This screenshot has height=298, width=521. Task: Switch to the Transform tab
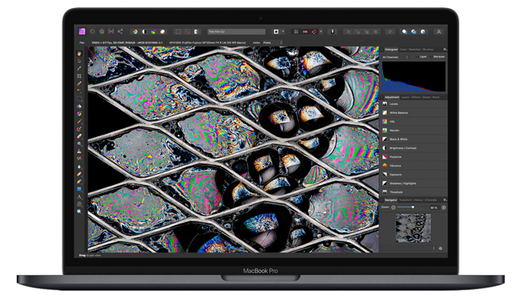pyautogui.click(x=406, y=200)
